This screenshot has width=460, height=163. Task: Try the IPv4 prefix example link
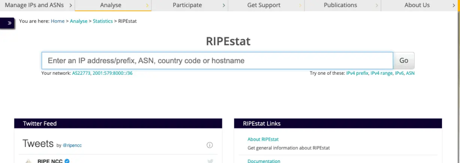(x=357, y=73)
